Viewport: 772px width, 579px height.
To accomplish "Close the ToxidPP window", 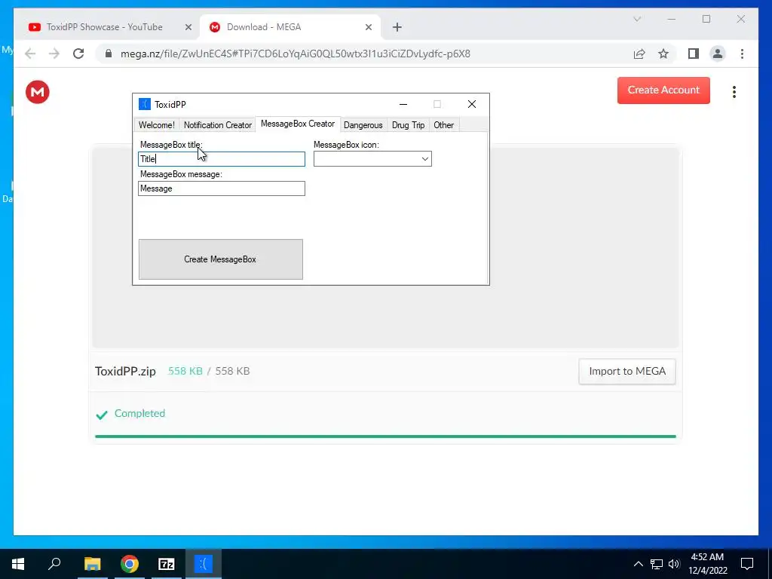I will tap(472, 104).
